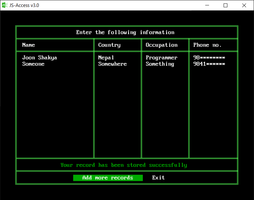254x200 pixels.
Task: Minimize the JS-Access window
Action: click(207, 5)
